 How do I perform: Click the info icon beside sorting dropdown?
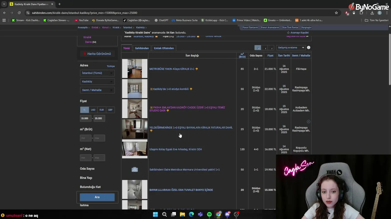point(309,47)
